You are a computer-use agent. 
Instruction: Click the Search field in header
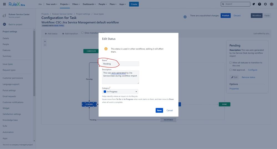[235, 4]
